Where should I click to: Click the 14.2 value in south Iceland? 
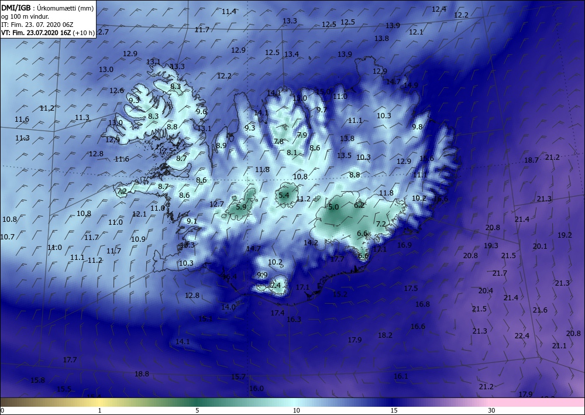(311, 242)
